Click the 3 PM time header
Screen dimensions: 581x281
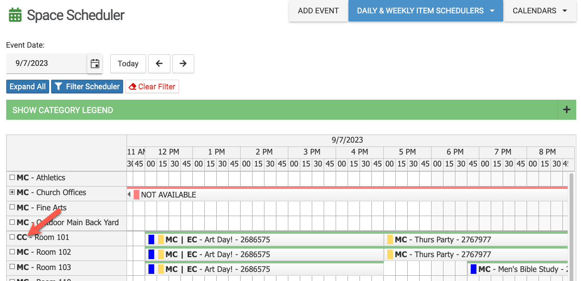click(x=312, y=152)
